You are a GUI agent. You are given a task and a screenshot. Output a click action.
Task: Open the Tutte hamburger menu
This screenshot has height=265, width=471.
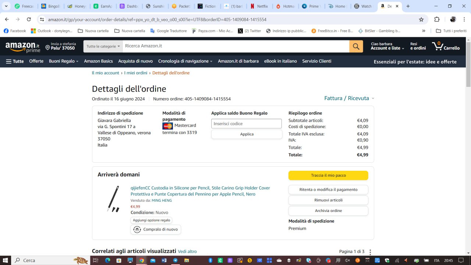15,61
